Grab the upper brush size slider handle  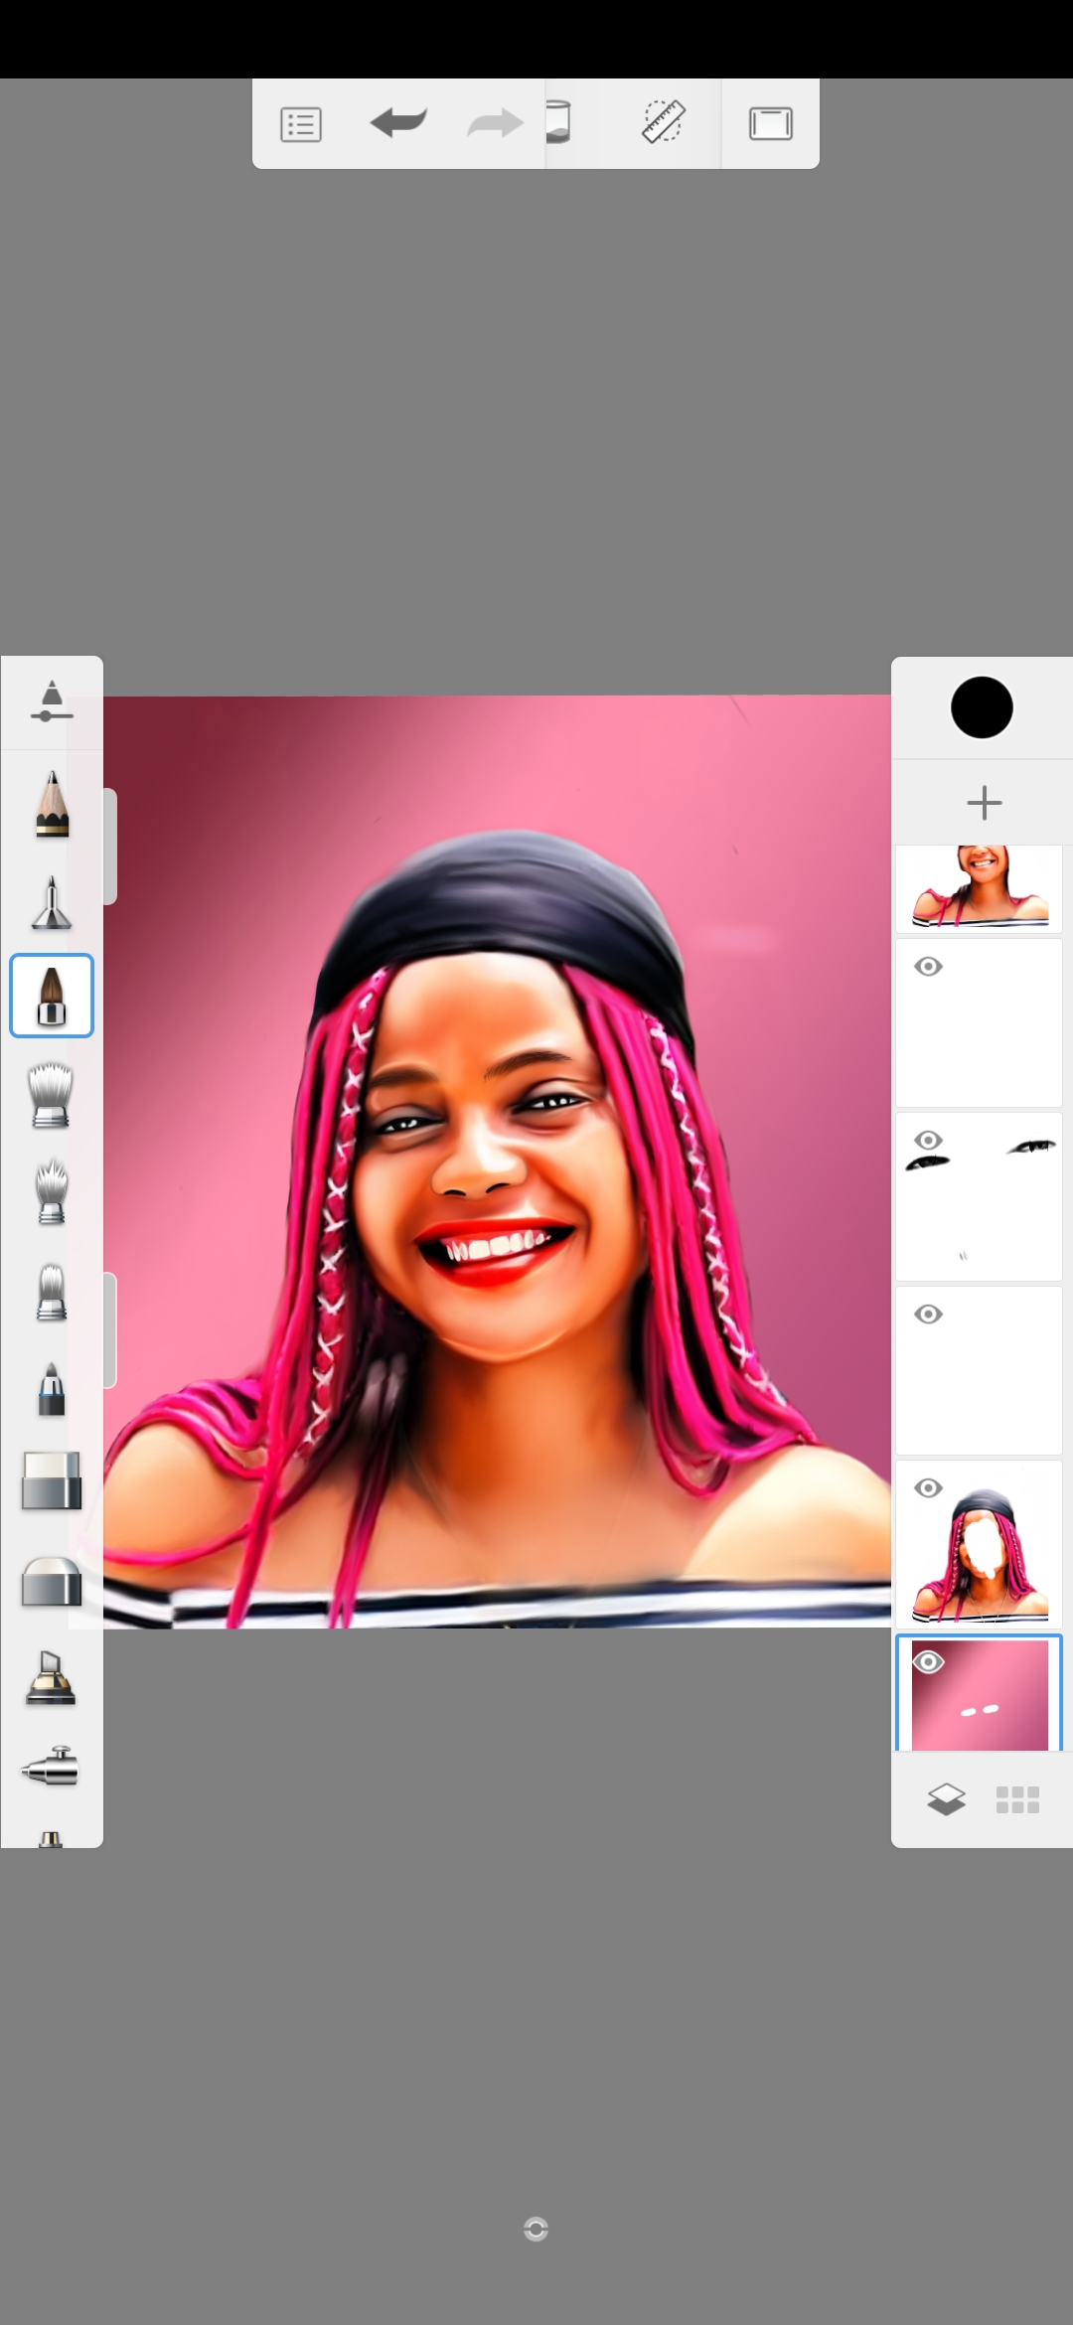110,847
